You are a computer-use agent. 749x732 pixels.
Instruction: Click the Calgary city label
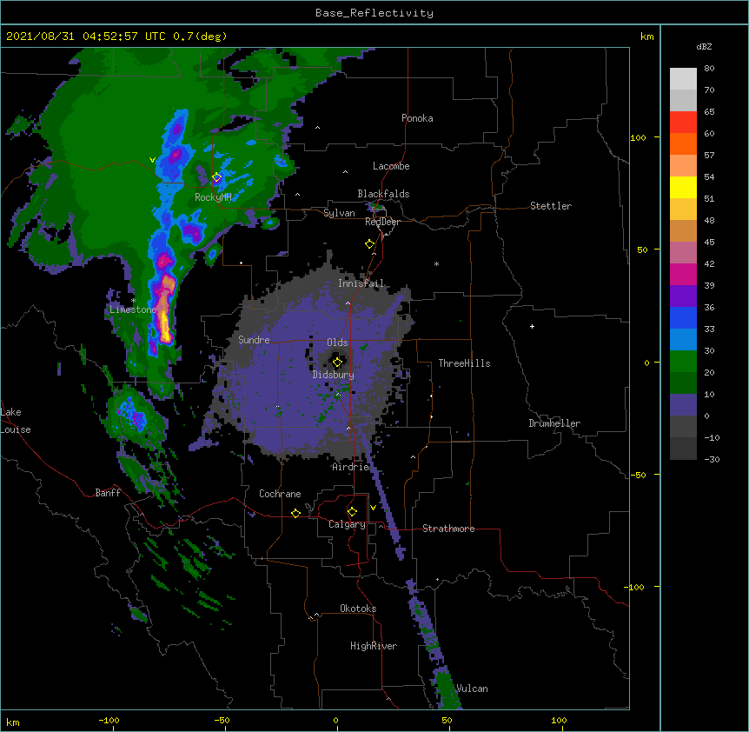347,524
